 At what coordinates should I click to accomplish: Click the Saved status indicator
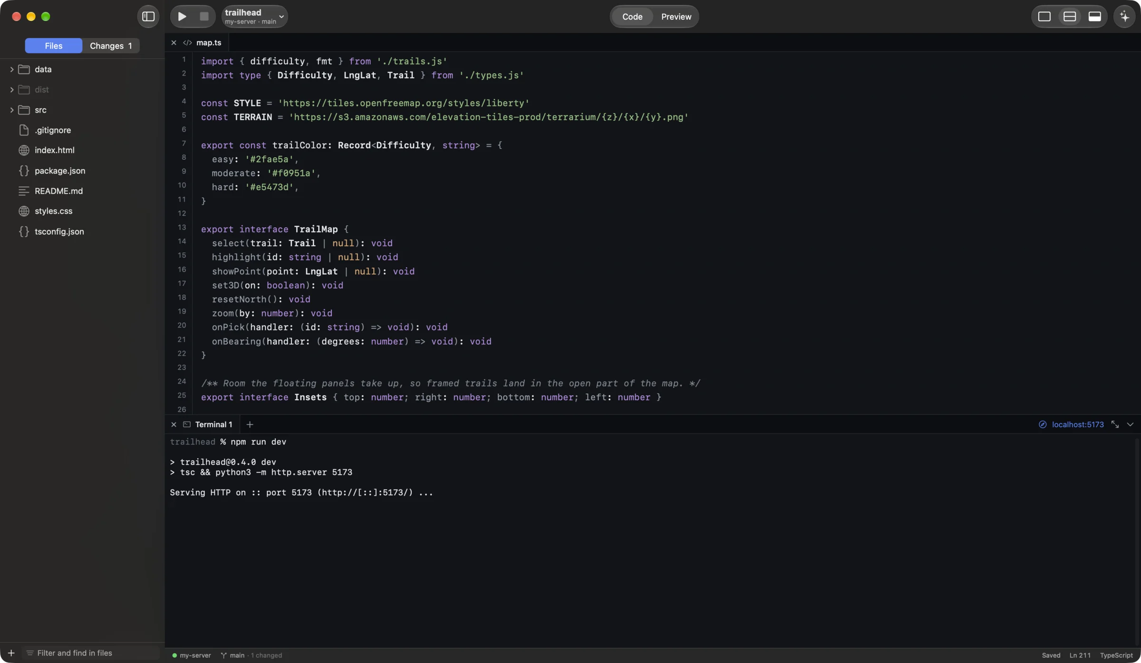click(1051, 655)
